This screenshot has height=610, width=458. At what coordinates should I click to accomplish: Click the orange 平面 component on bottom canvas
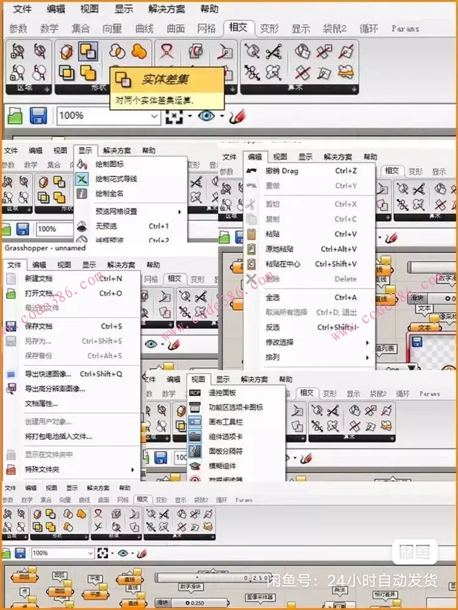tap(95, 594)
